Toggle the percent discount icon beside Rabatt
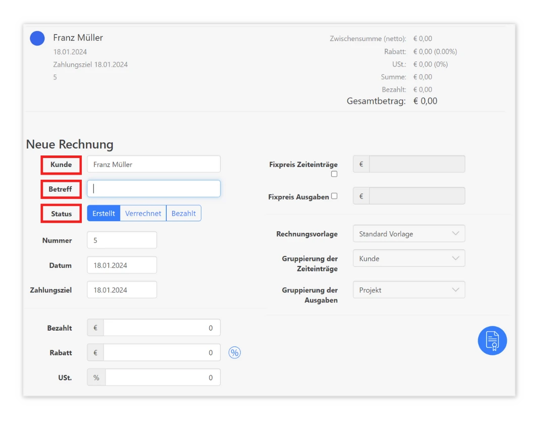 235,353
